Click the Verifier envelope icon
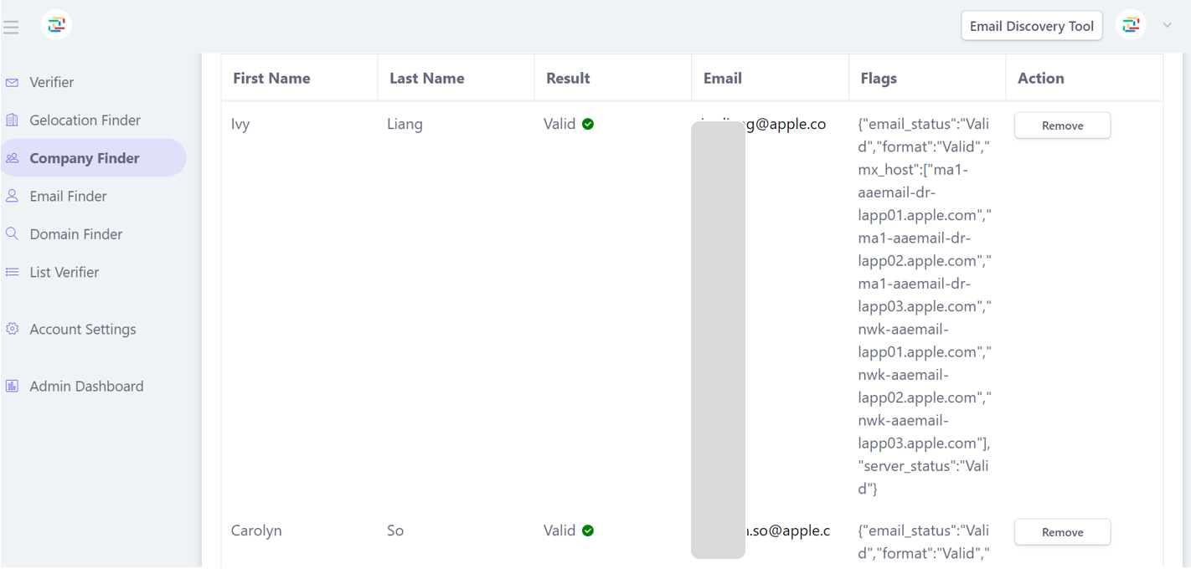 point(12,82)
